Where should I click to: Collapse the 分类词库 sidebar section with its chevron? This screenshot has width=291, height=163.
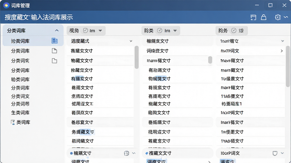(x=57, y=31)
